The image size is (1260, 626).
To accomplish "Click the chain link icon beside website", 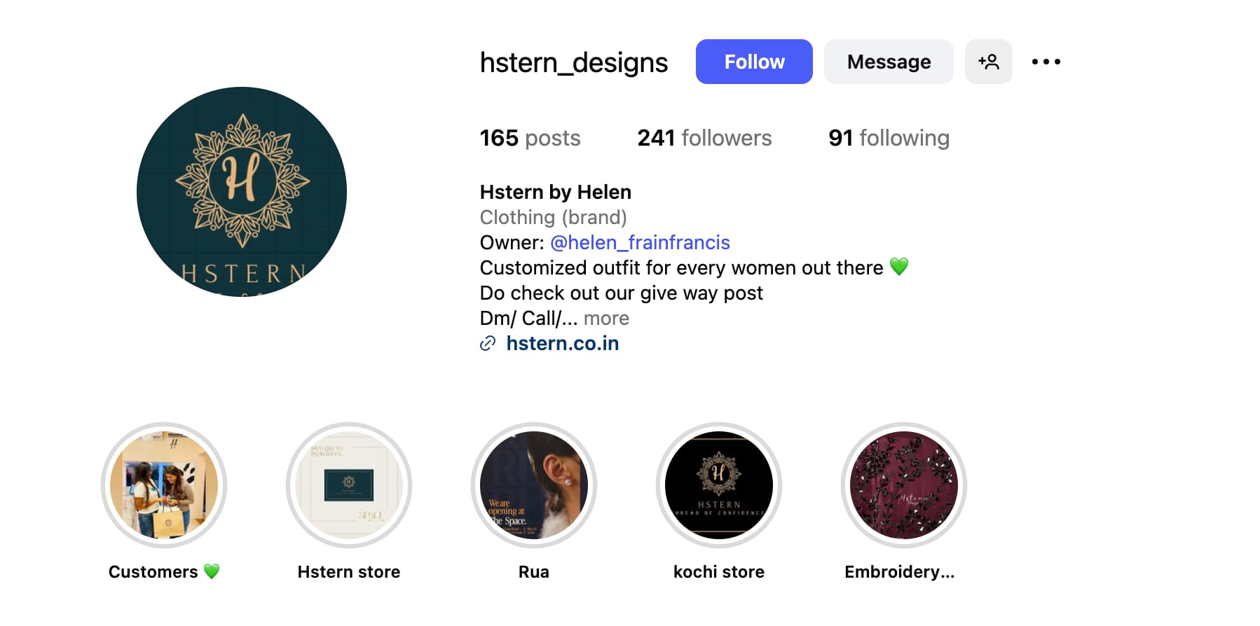I will (488, 344).
